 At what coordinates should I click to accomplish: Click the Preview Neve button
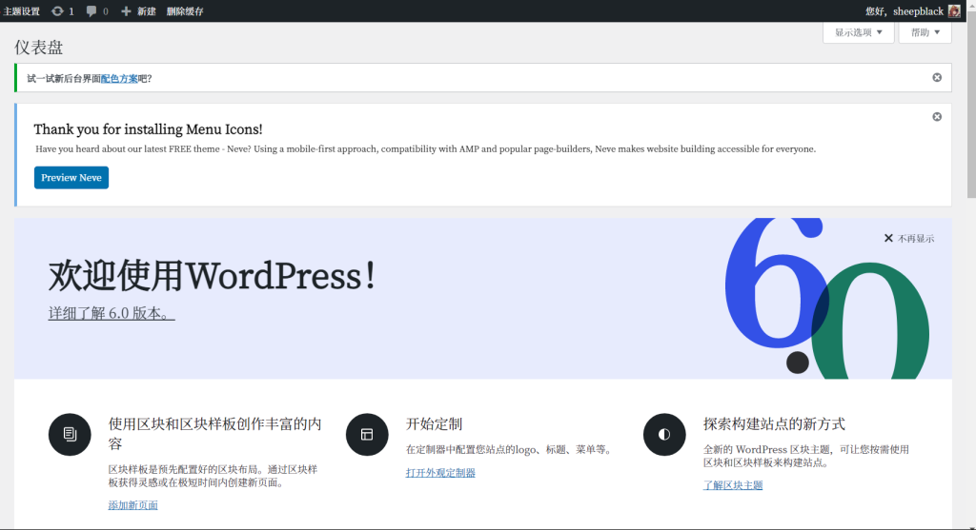[x=71, y=178]
